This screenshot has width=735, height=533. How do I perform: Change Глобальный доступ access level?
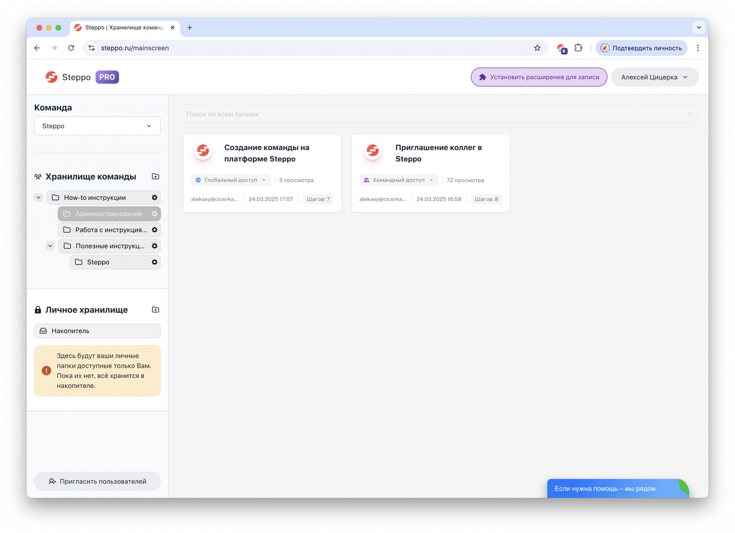[x=231, y=180]
